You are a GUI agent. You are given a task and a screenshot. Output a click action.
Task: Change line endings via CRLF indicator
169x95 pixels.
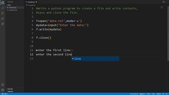click(153, 94)
